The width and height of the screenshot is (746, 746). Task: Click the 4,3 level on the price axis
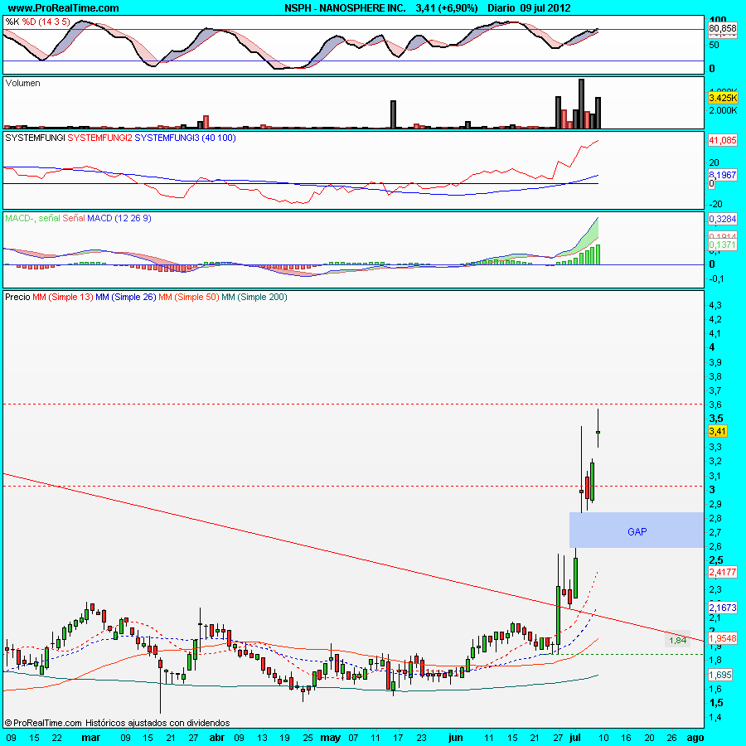point(715,305)
